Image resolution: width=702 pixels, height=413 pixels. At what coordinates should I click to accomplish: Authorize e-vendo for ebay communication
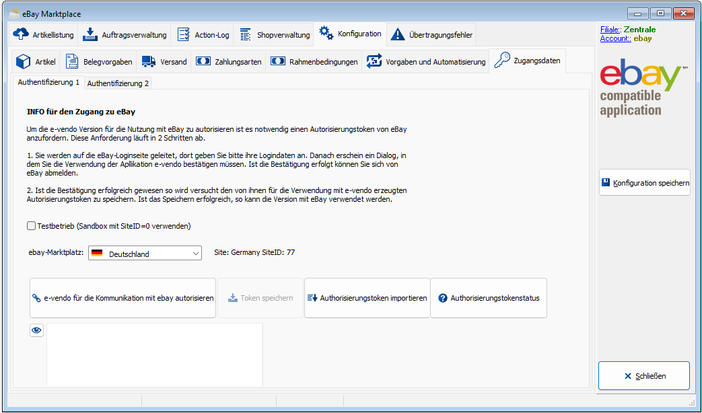tap(122, 298)
